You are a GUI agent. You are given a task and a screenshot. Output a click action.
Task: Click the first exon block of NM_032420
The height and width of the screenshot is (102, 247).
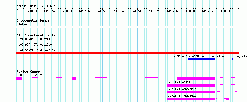pos(19,78)
